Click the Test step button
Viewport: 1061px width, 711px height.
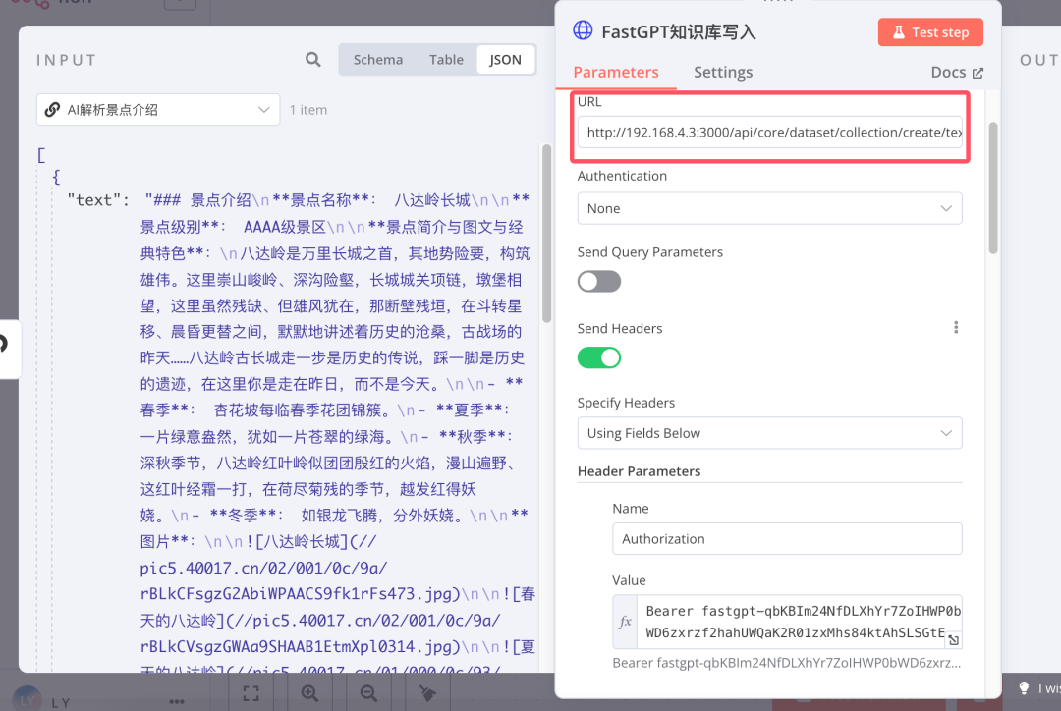930,31
